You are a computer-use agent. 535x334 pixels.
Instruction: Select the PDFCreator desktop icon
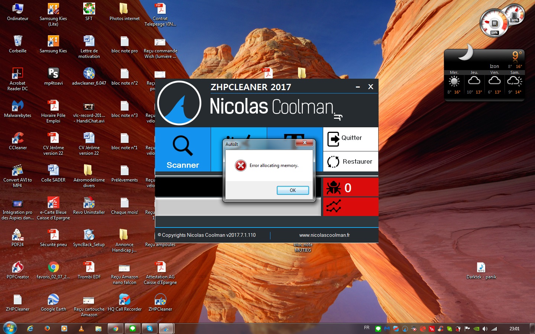click(x=17, y=270)
